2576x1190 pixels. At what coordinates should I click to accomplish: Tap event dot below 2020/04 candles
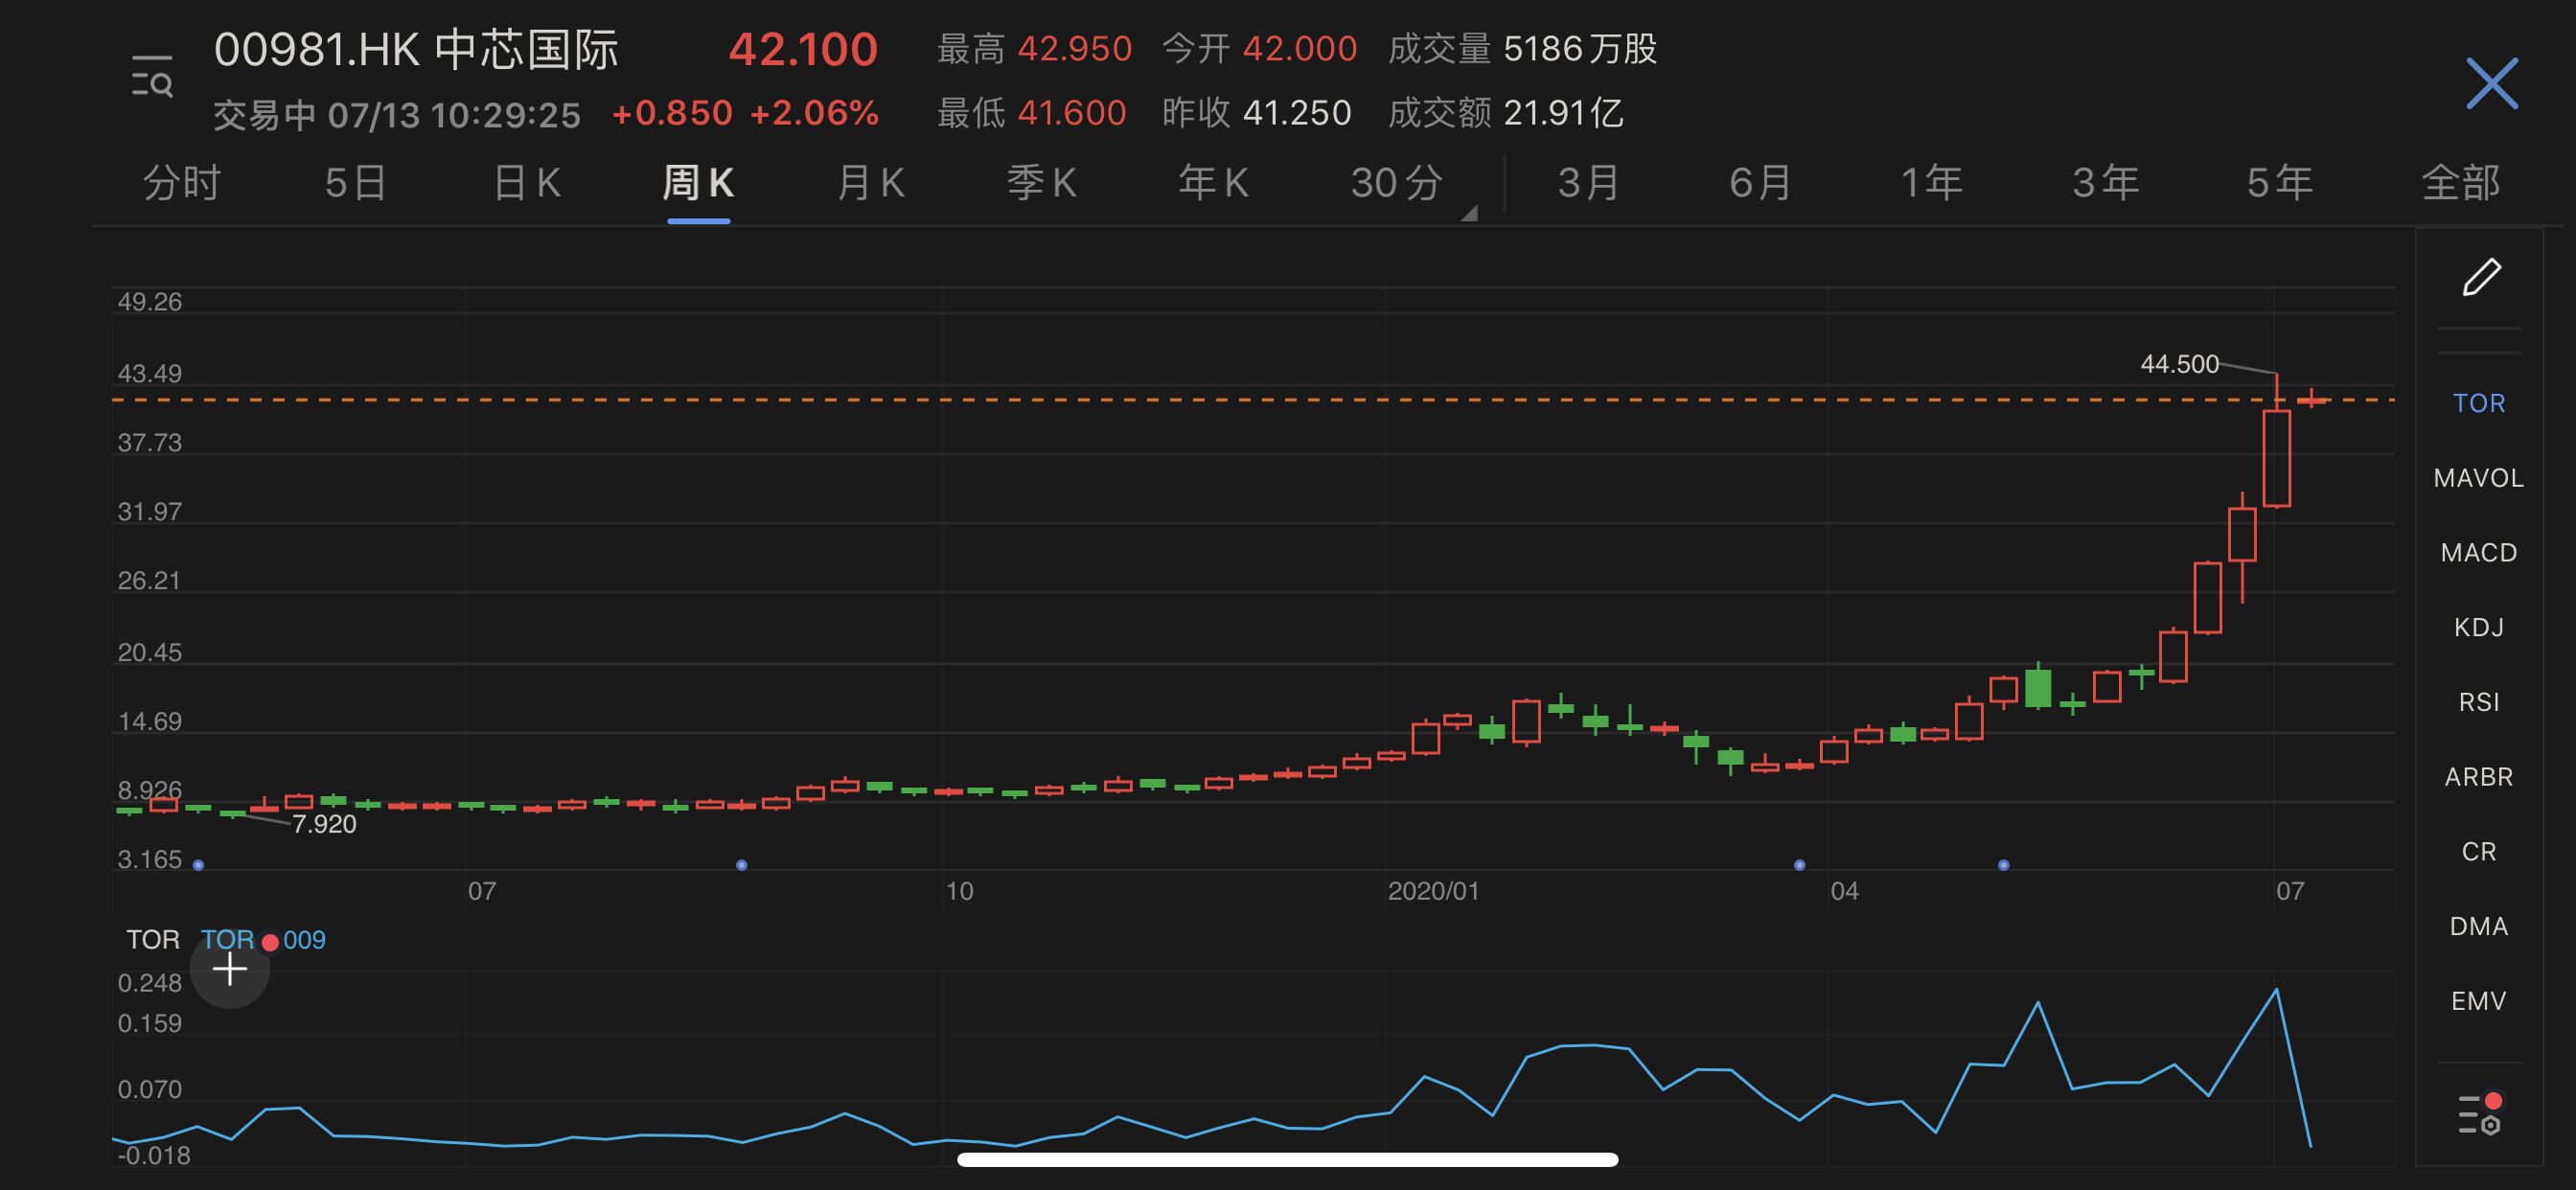click(x=1799, y=865)
